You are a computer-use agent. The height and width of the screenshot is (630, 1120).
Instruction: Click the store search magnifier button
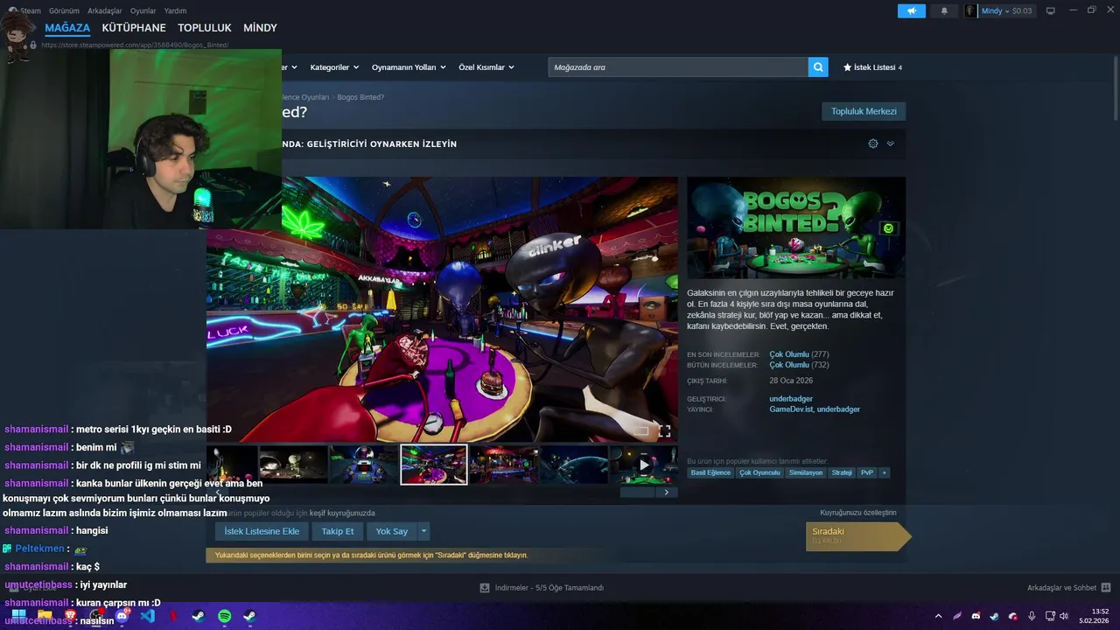tap(818, 67)
